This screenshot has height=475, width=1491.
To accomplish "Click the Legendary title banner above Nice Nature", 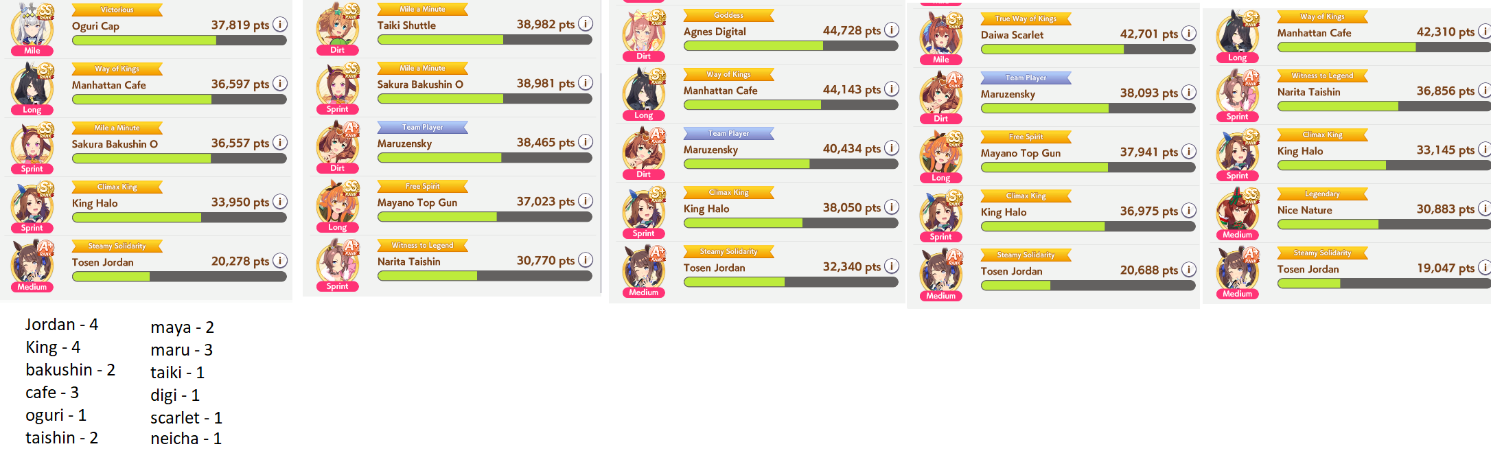I will tap(1323, 194).
